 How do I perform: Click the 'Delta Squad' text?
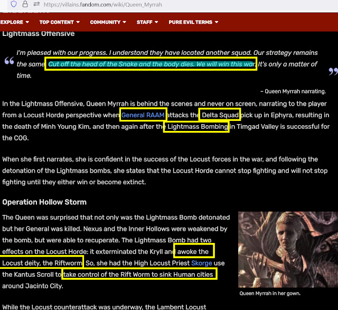(220, 115)
